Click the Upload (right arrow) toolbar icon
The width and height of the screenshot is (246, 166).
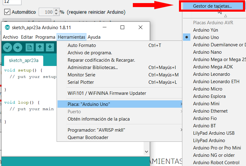(x=18, y=48)
